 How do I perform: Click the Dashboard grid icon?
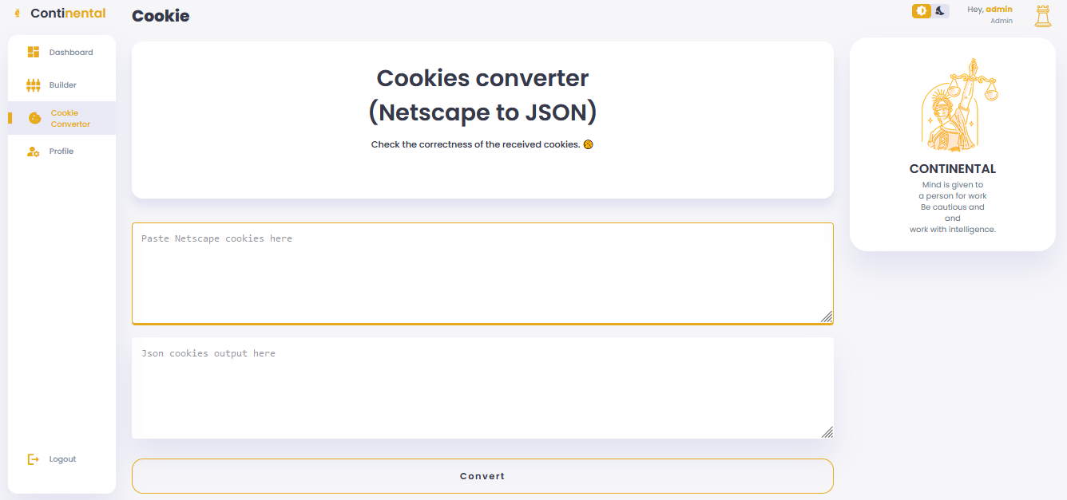(34, 53)
